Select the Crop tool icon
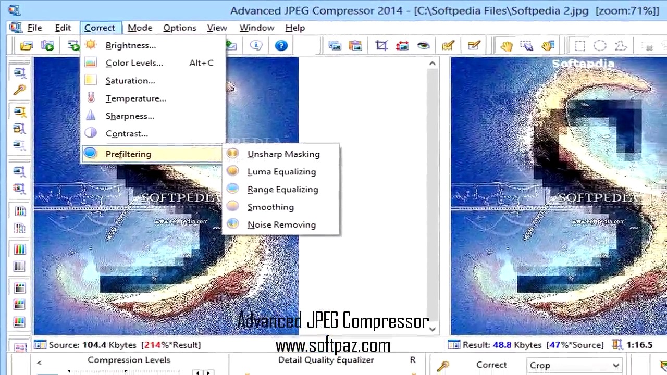The height and width of the screenshot is (375, 667). [x=381, y=46]
